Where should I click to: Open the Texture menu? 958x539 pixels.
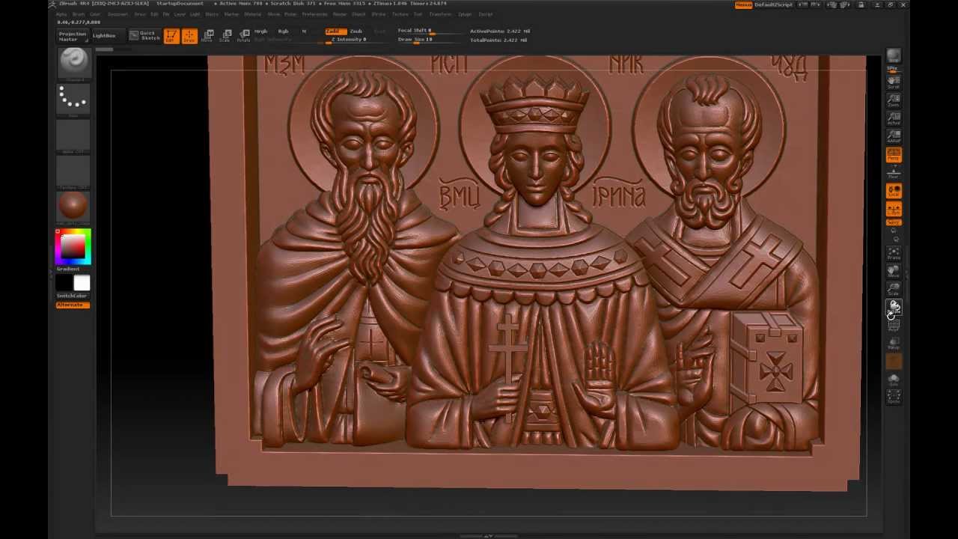[x=400, y=14]
